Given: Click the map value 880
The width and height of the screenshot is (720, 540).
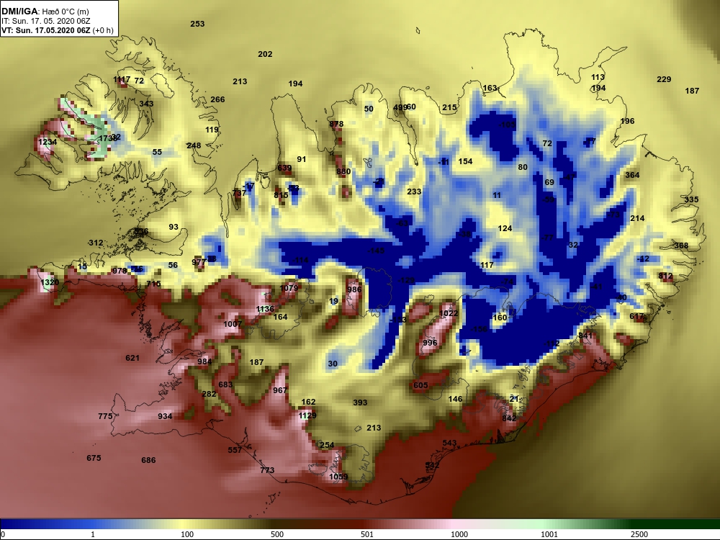Looking at the screenshot, I should (343, 172).
